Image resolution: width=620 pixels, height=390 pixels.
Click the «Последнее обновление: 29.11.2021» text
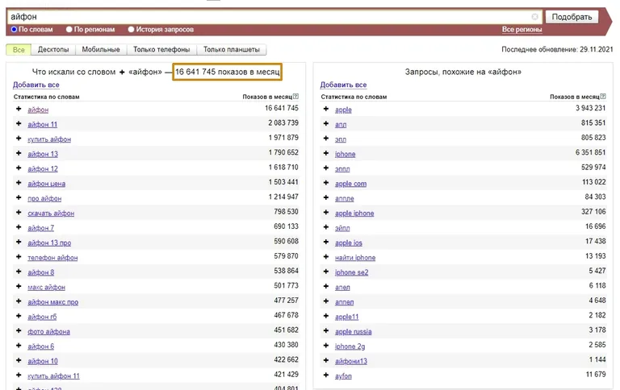click(557, 50)
